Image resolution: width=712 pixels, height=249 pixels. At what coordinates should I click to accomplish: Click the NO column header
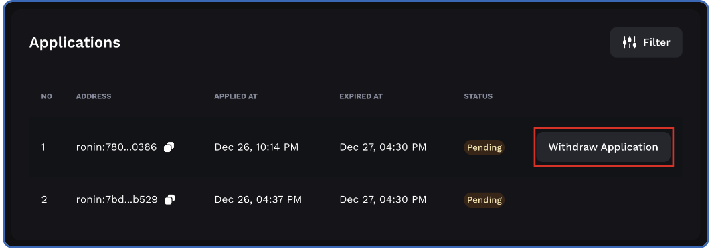coord(46,96)
